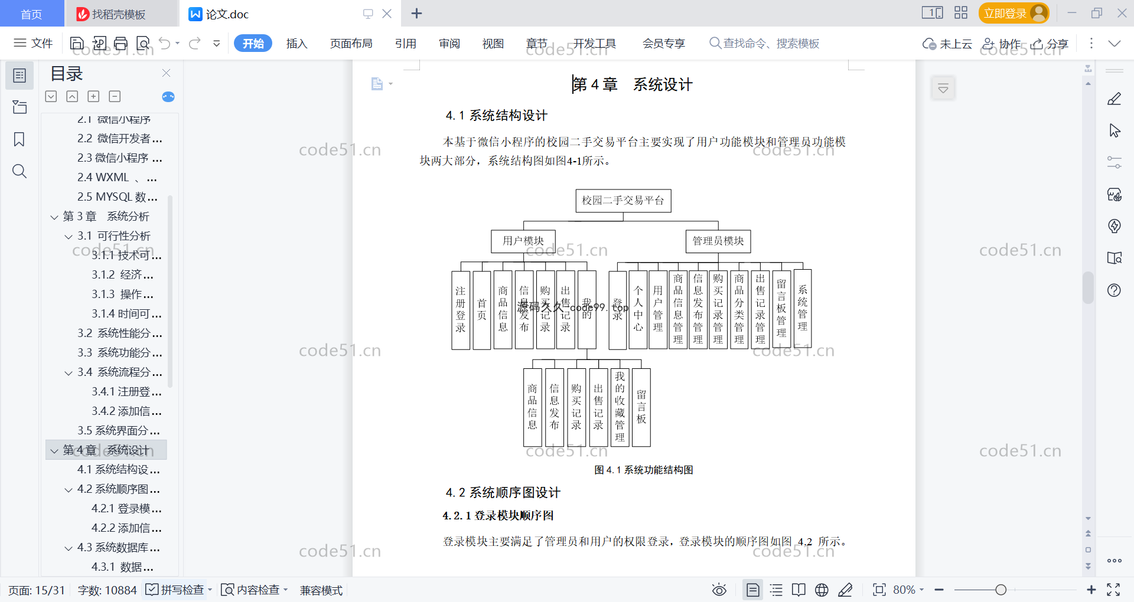Click the document vertical scrollbar thumb

(x=1088, y=287)
